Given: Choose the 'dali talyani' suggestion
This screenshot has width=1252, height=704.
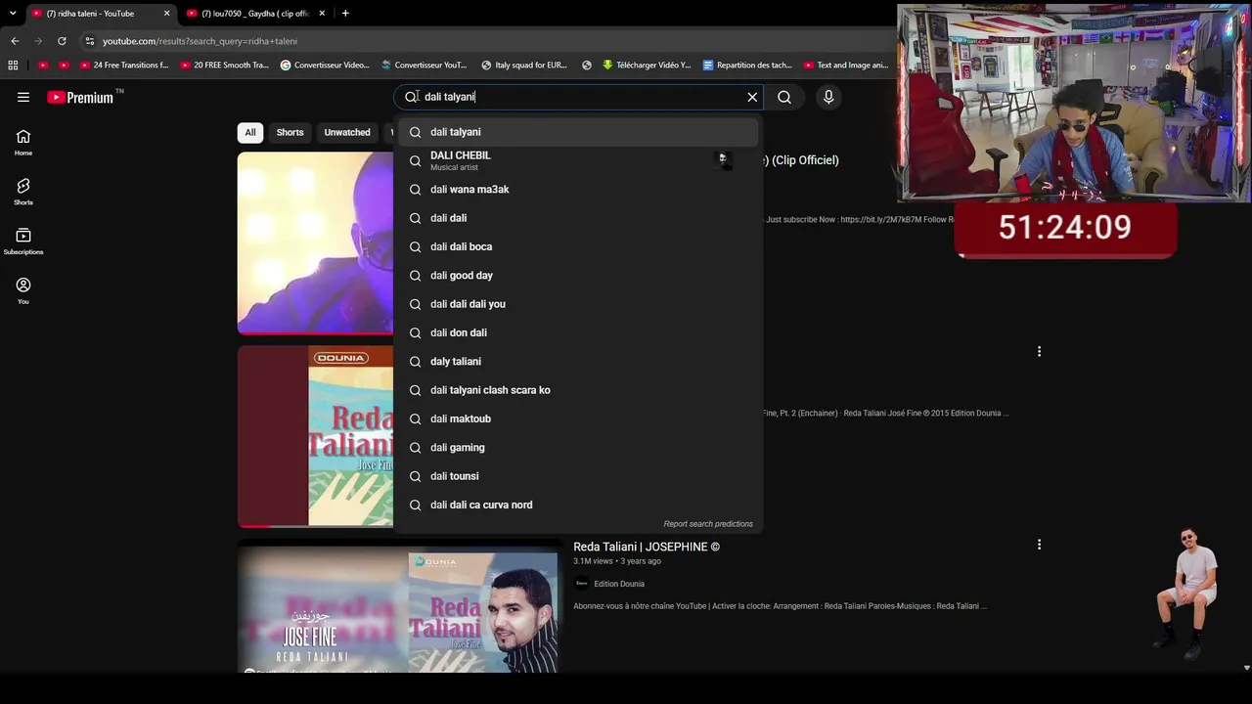Looking at the screenshot, I should (578, 132).
